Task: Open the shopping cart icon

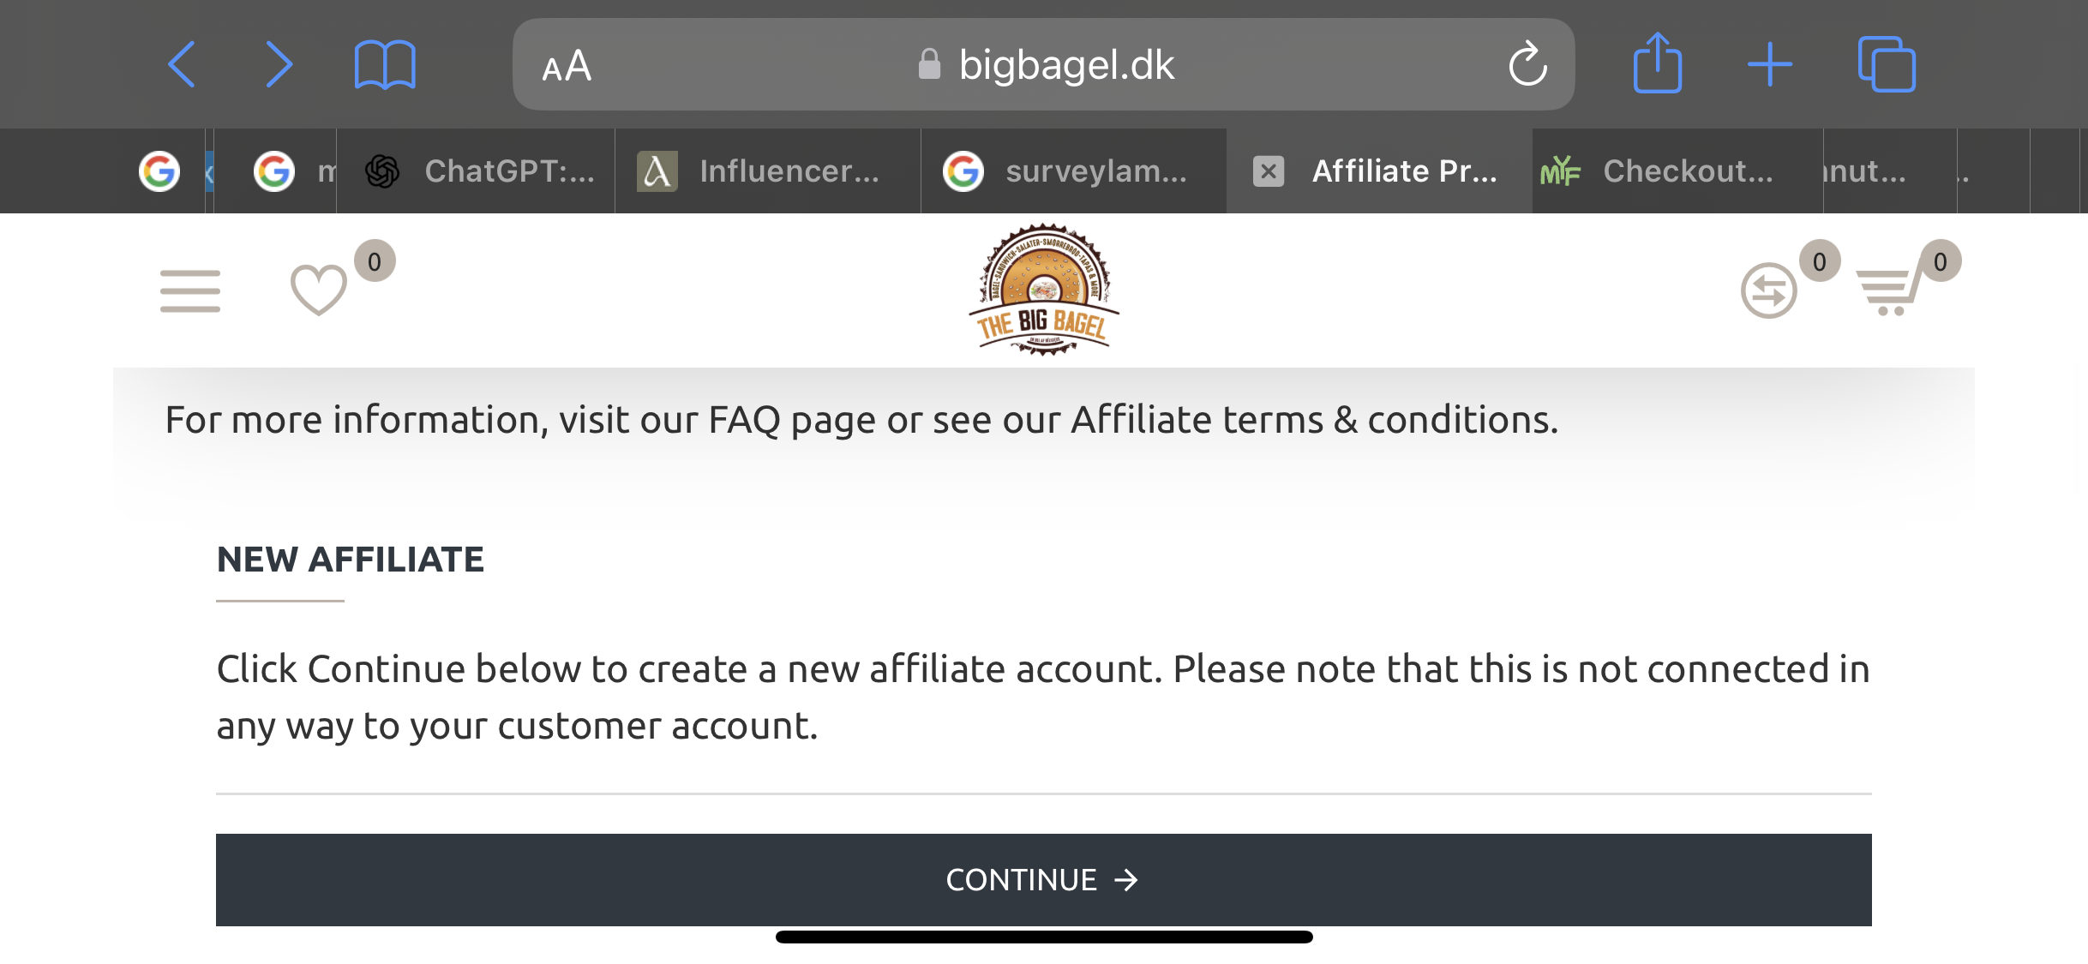Action: (1887, 291)
